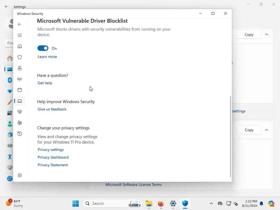
Task: Open the Windows Start menu
Action: (x=75, y=203)
